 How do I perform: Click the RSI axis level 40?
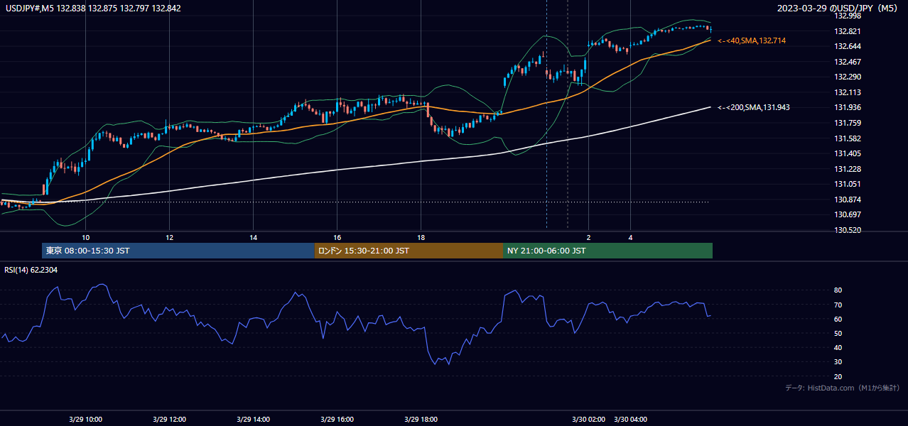(x=838, y=347)
